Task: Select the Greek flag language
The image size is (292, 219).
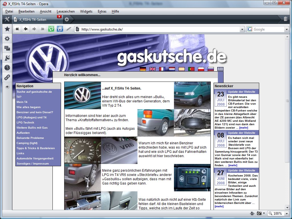Action: click(x=220, y=69)
